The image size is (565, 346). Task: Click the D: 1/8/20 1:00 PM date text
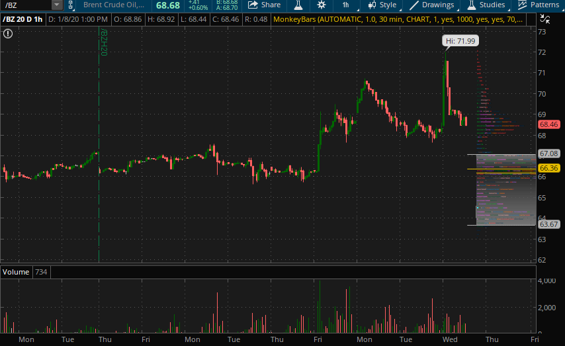(x=78, y=19)
